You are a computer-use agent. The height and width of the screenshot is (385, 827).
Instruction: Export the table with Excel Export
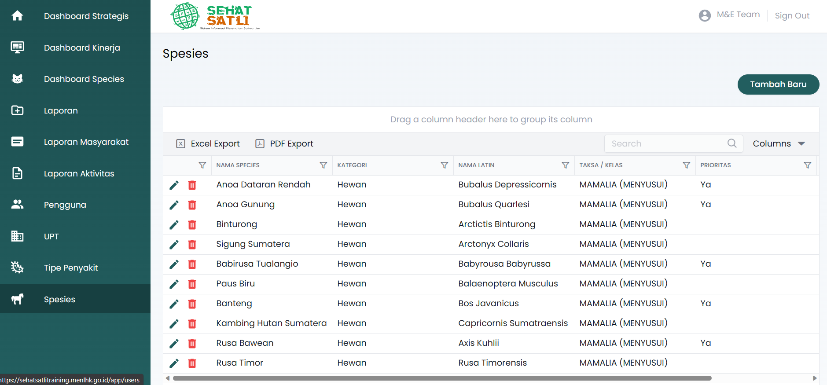[x=208, y=143]
